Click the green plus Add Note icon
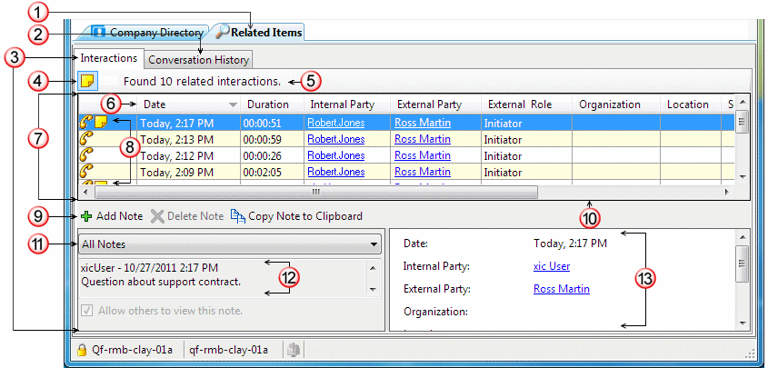Screen dimensions: 768x368 [86, 216]
